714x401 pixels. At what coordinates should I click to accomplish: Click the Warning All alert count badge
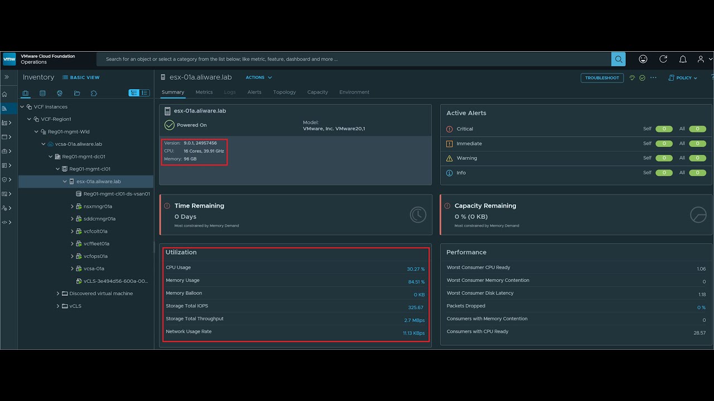697,158
